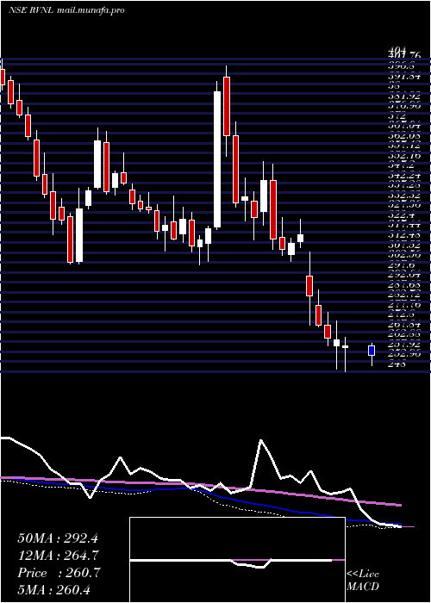Viewport: 431px width, 603px height.
Task: Click the Price : 260.7 value
Action: (x=59, y=573)
